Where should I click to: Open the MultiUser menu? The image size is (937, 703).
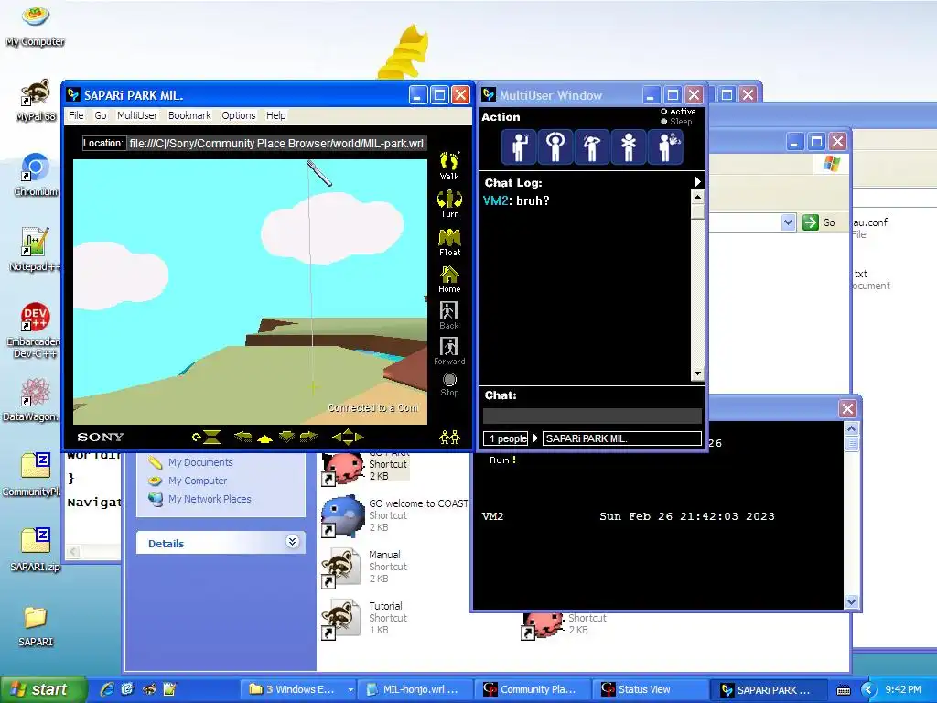click(x=137, y=115)
